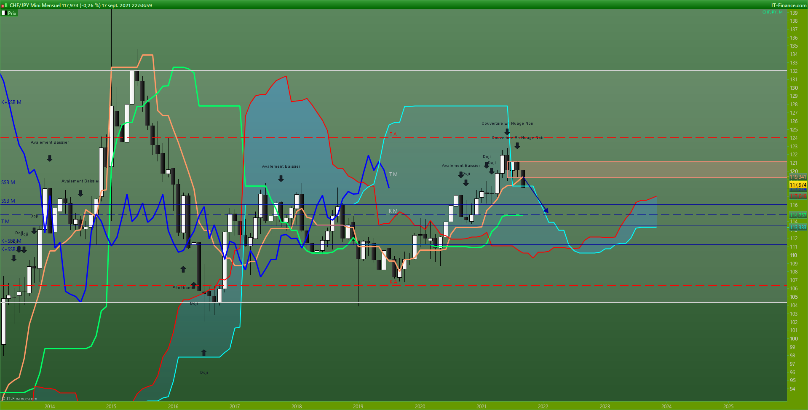Click the 2023 year label on the time axis

(605, 407)
